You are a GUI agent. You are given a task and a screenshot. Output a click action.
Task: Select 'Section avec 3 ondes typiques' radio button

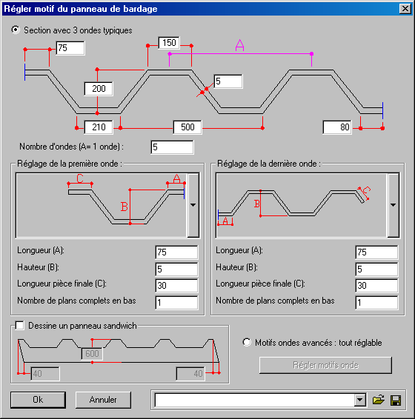[16, 30]
